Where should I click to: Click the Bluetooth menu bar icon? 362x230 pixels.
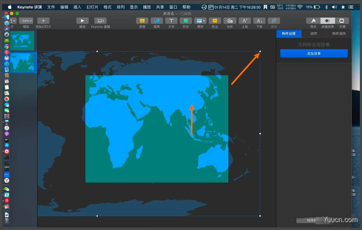coord(327,7)
